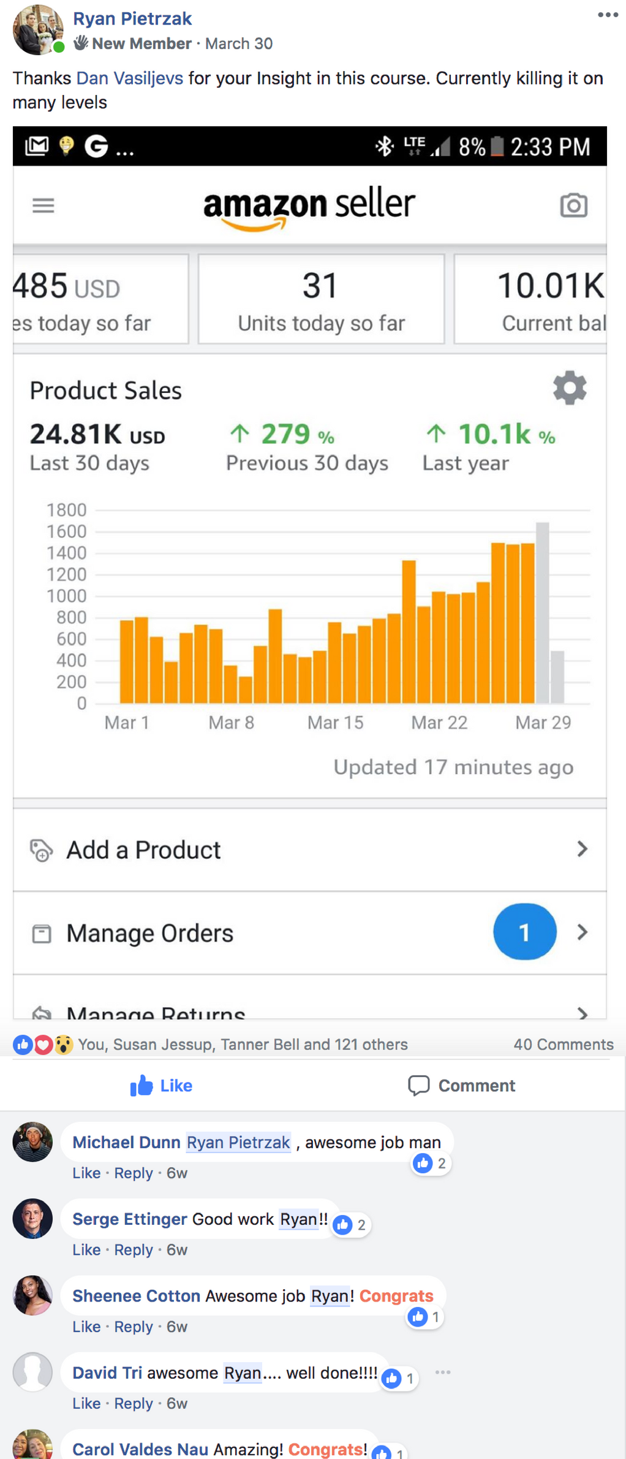Tap the tallest gray bar in sales chart
Viewport: 626px width, 1459px height.
click(542, 612)
